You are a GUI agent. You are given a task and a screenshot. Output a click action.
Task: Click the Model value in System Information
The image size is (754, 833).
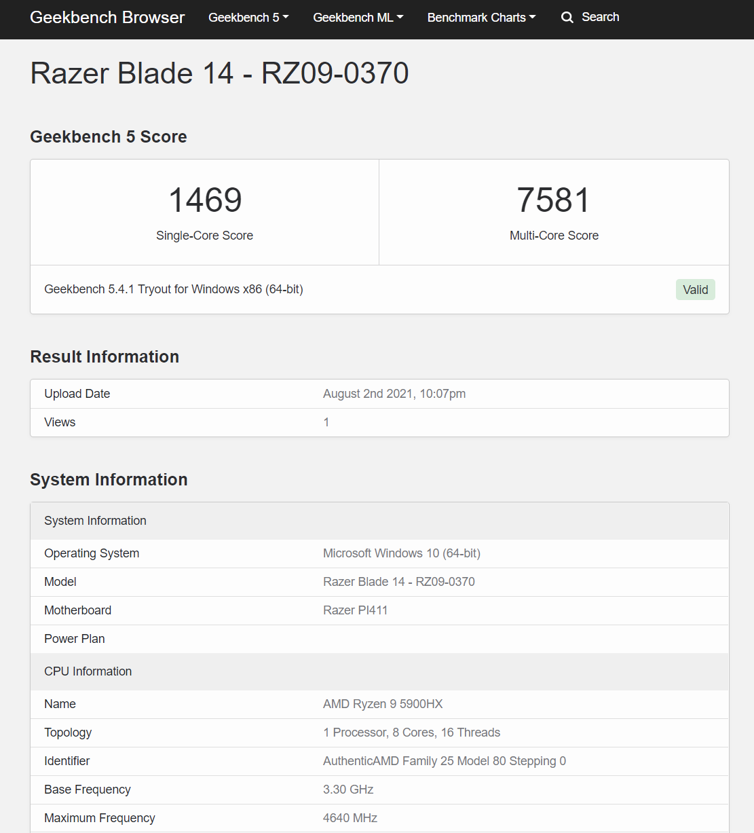[398, 582]
